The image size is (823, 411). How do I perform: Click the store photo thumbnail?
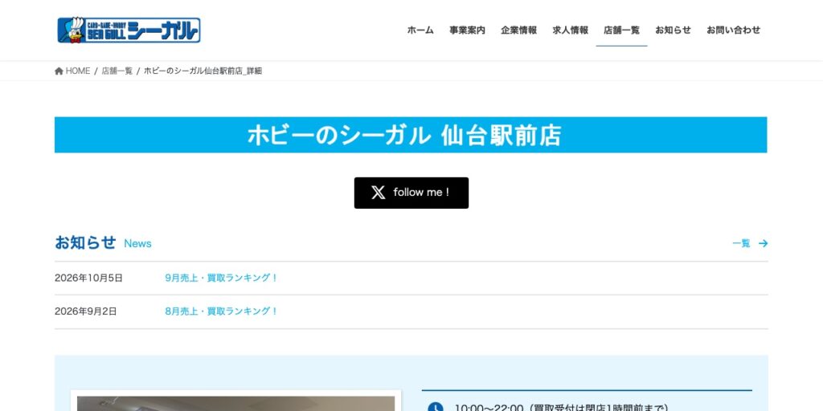pos(236,403)
